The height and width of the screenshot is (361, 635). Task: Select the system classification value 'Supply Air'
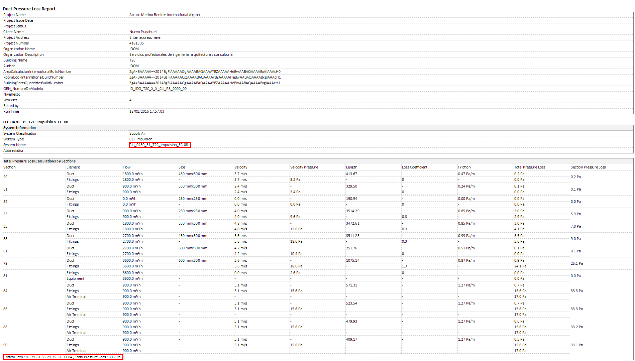click(x=137, y=133)
